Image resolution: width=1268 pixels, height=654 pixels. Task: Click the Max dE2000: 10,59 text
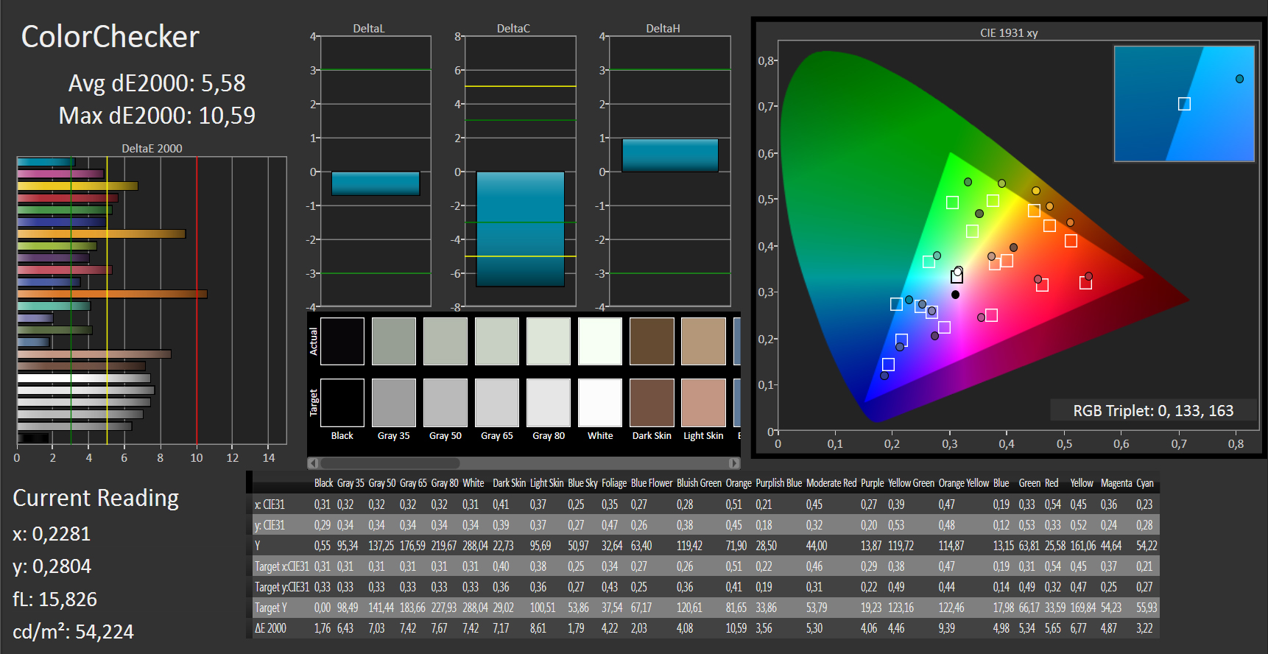(157, 116)
